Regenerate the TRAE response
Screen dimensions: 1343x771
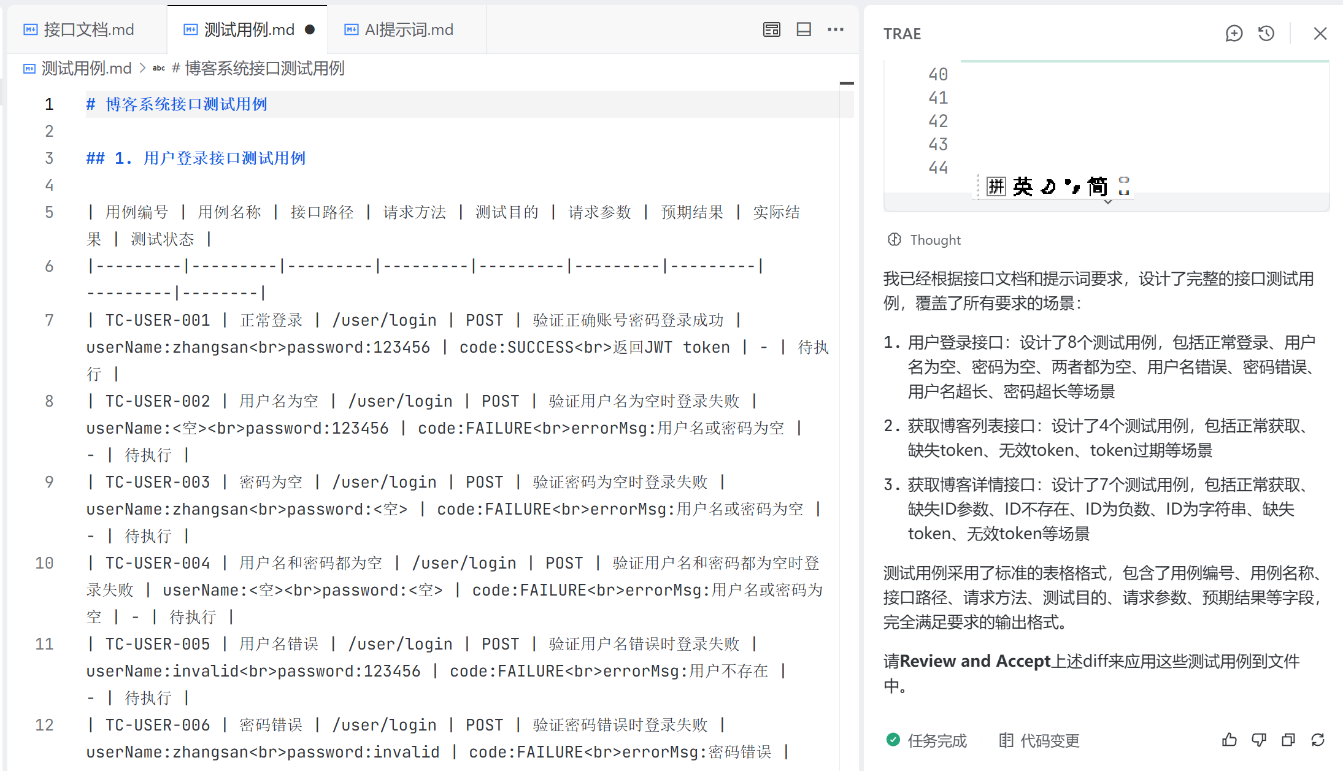click(1317, 740)
